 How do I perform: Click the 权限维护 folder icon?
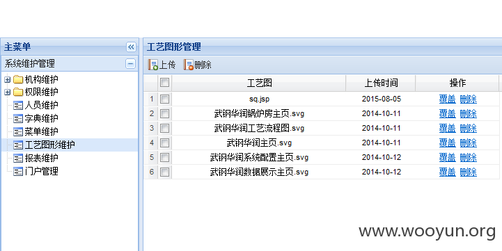(18, 92)
